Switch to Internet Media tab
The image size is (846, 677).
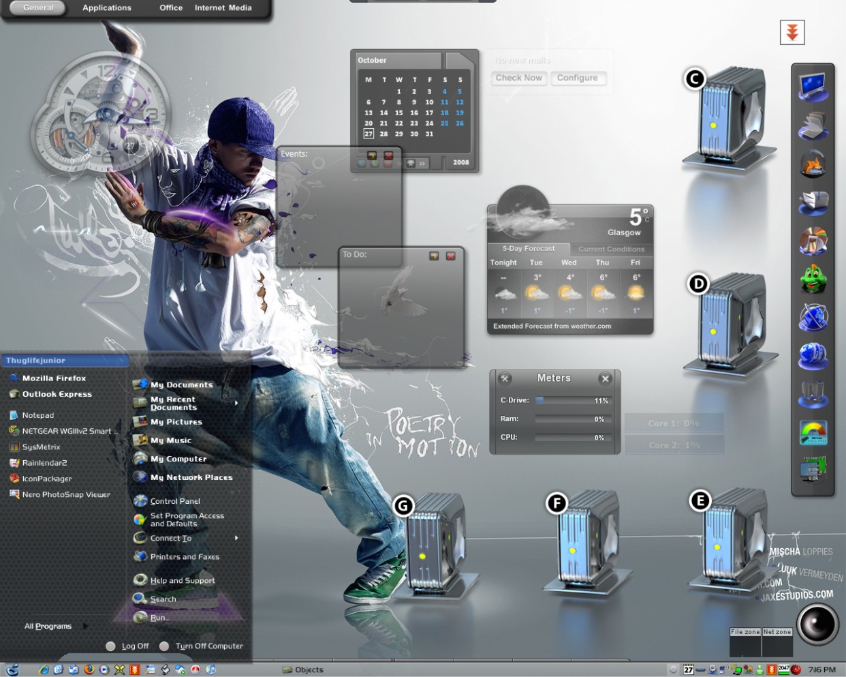tap(223, 7)
